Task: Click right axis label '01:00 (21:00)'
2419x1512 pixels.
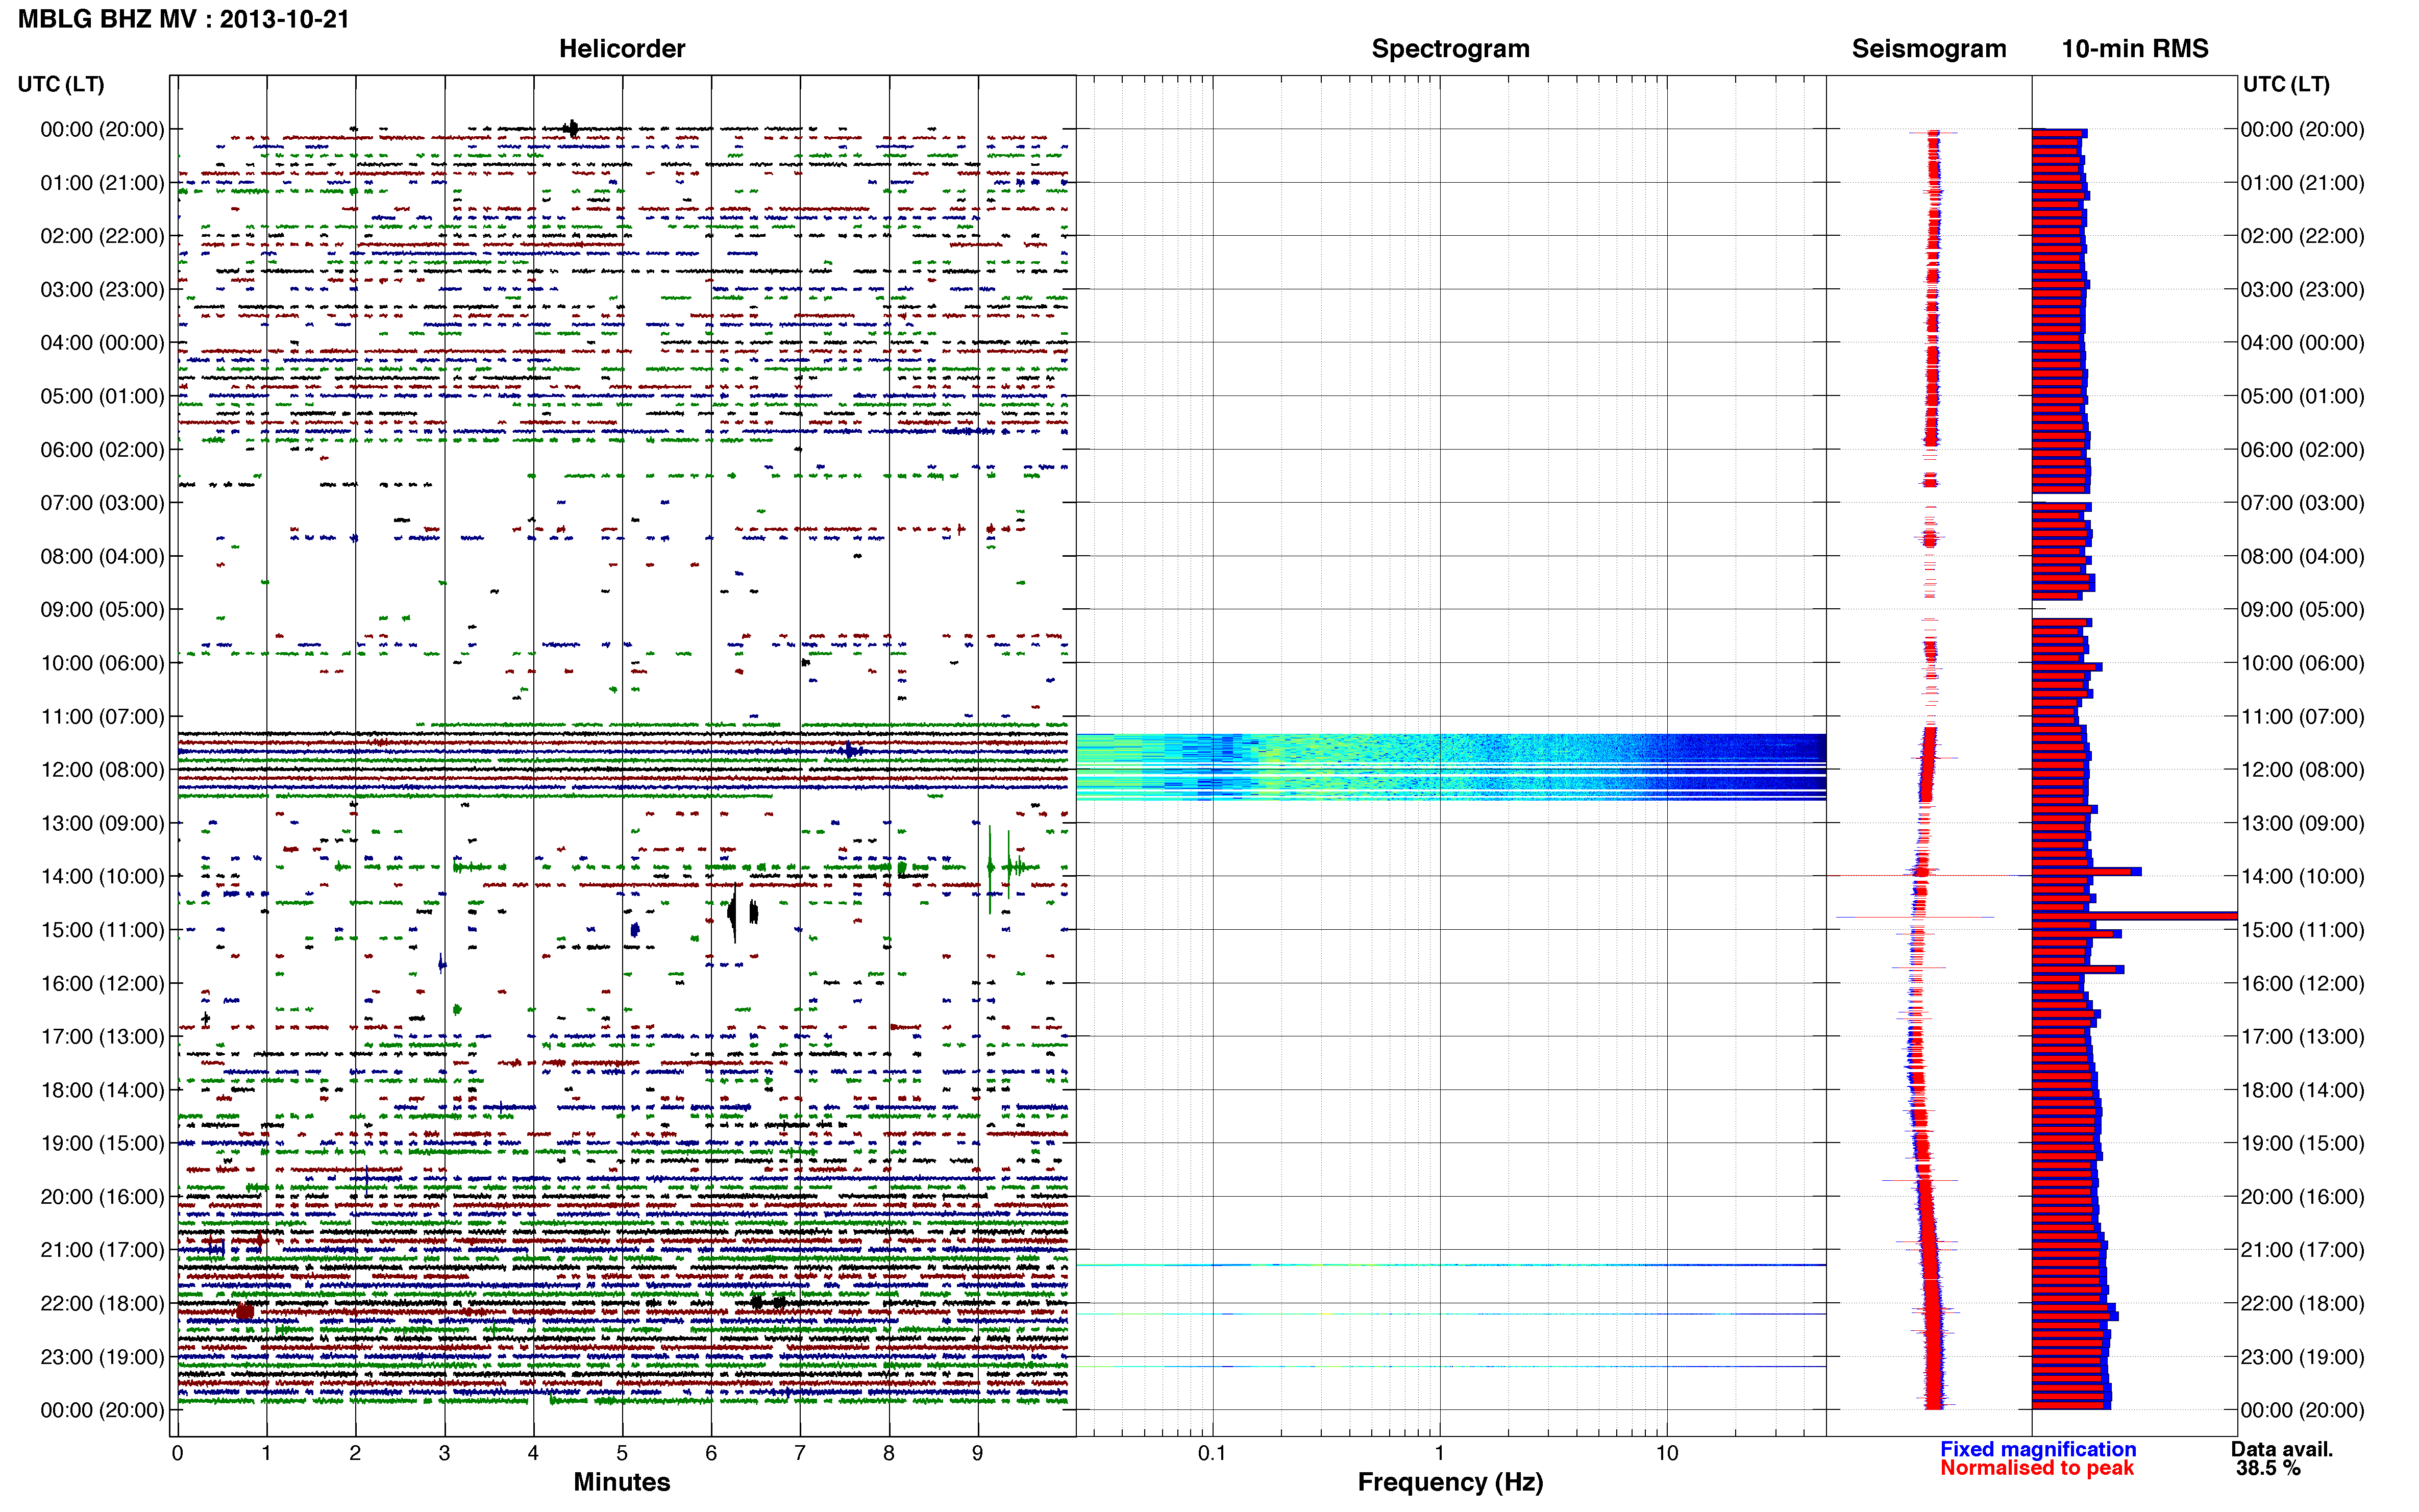Action: pos(2302,182)
